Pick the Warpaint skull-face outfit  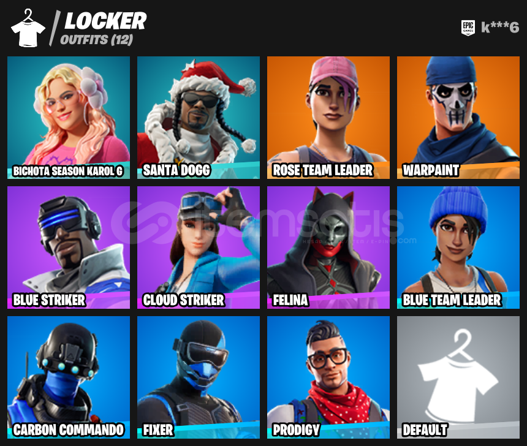(458, 118)
